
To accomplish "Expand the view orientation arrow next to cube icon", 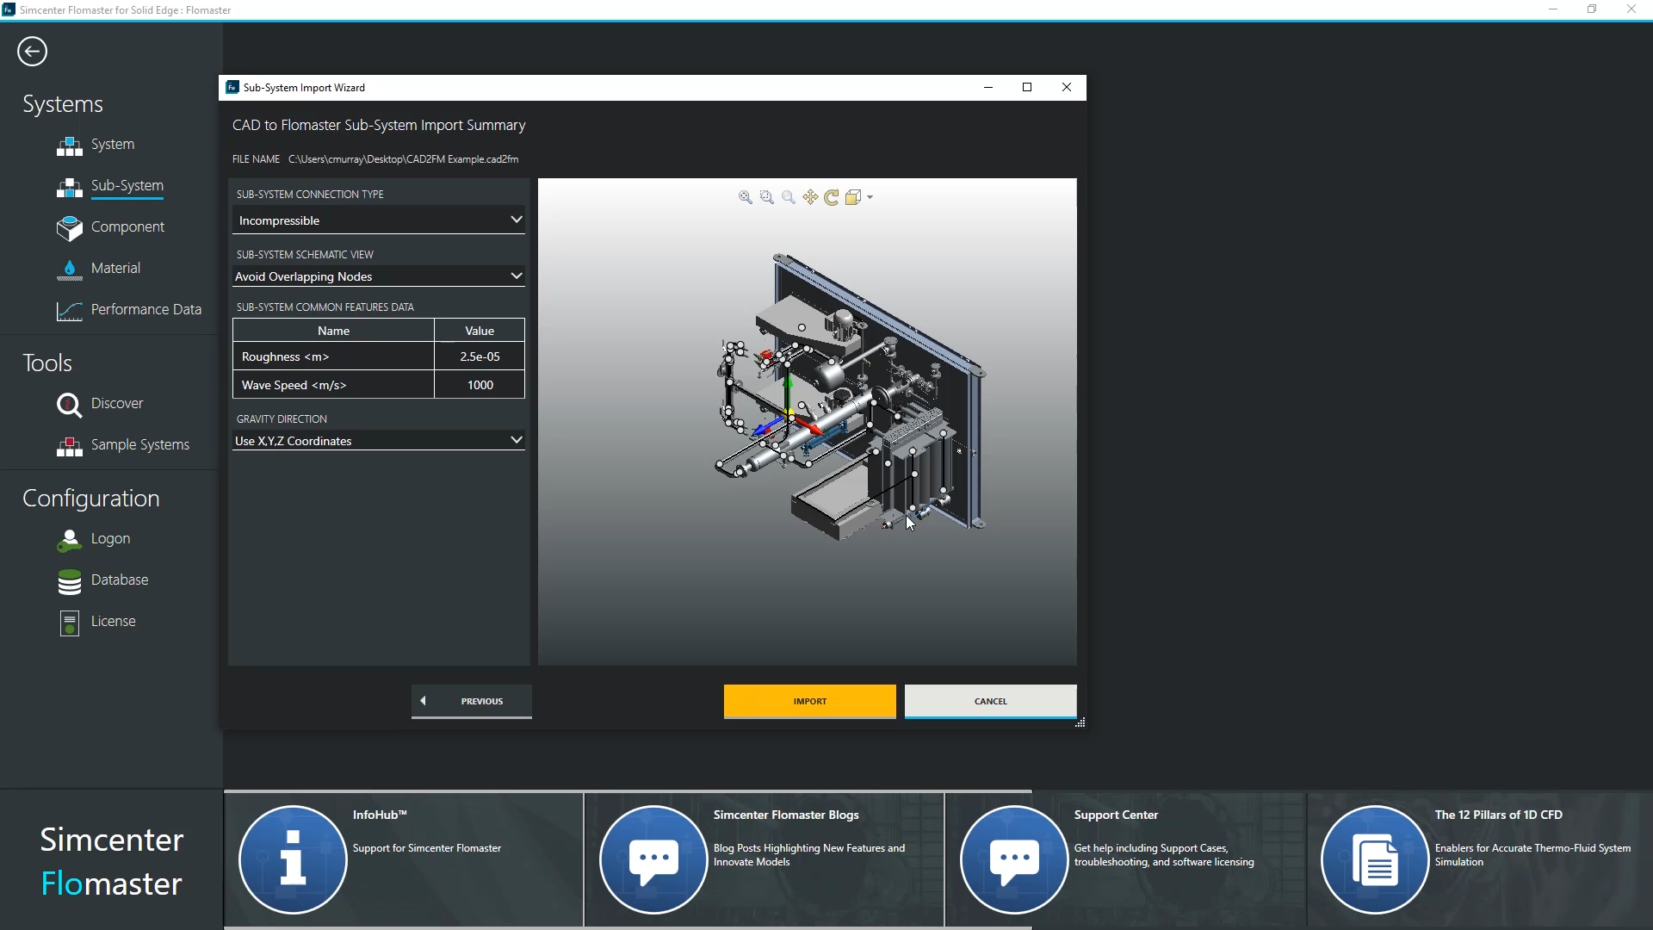I will click(x=870, y=197).
